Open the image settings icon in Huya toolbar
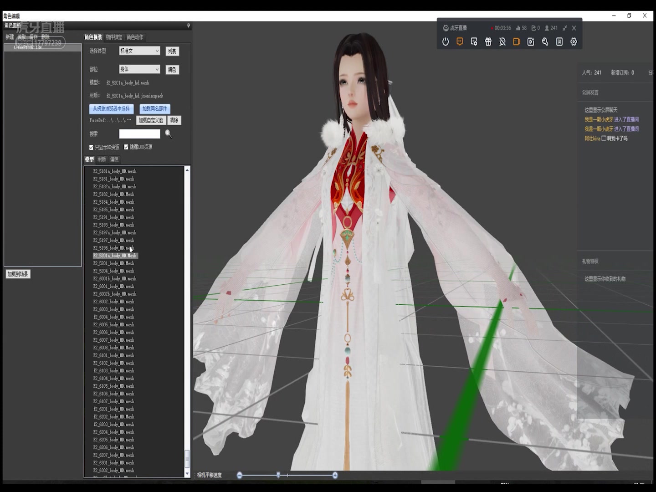The image size is (656, 492). click(x=474, y=41)
